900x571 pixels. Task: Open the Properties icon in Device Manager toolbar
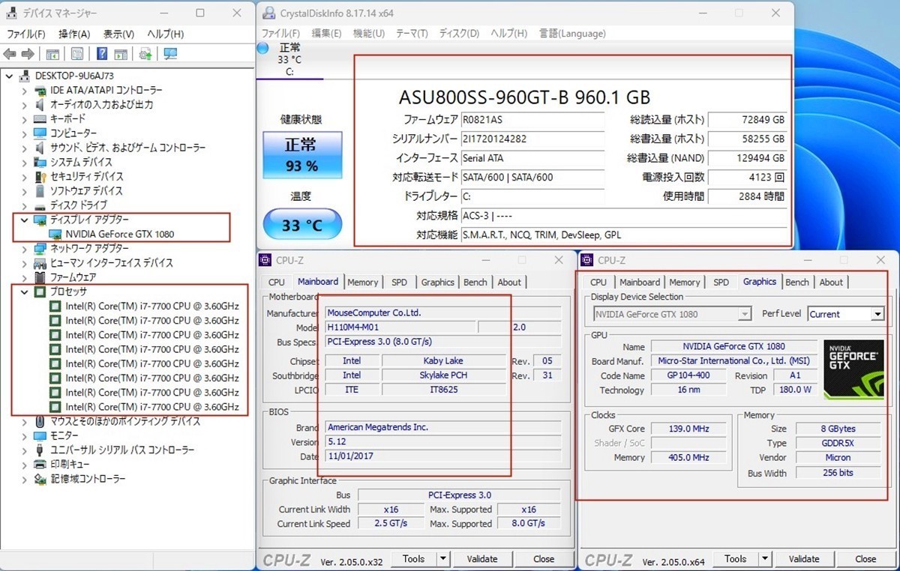[76, 54]
